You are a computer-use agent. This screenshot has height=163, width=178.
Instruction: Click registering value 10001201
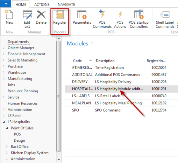[x=159, y=89]
